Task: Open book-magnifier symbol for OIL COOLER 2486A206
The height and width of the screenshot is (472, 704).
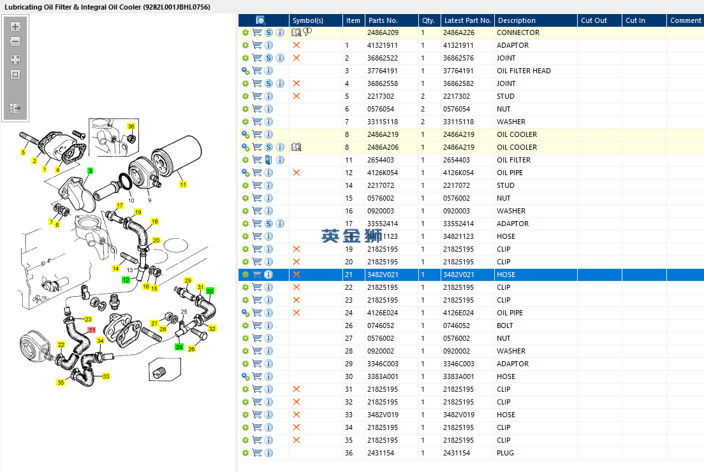Action: 297,147
